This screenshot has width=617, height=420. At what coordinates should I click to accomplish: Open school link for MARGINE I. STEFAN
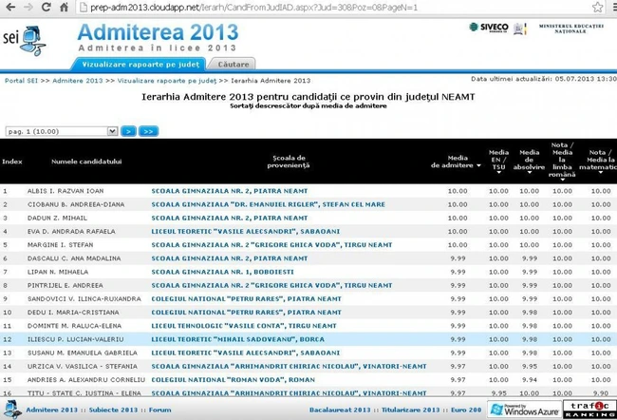pyautogui.click(x=271, y=244)
